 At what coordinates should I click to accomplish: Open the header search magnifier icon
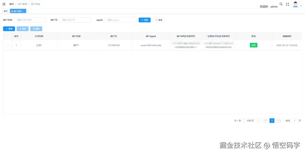click(281, 4)
